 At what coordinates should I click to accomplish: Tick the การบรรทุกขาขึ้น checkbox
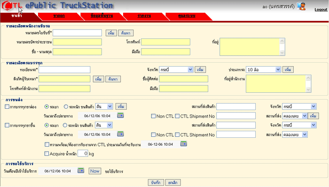coord(7,125)
